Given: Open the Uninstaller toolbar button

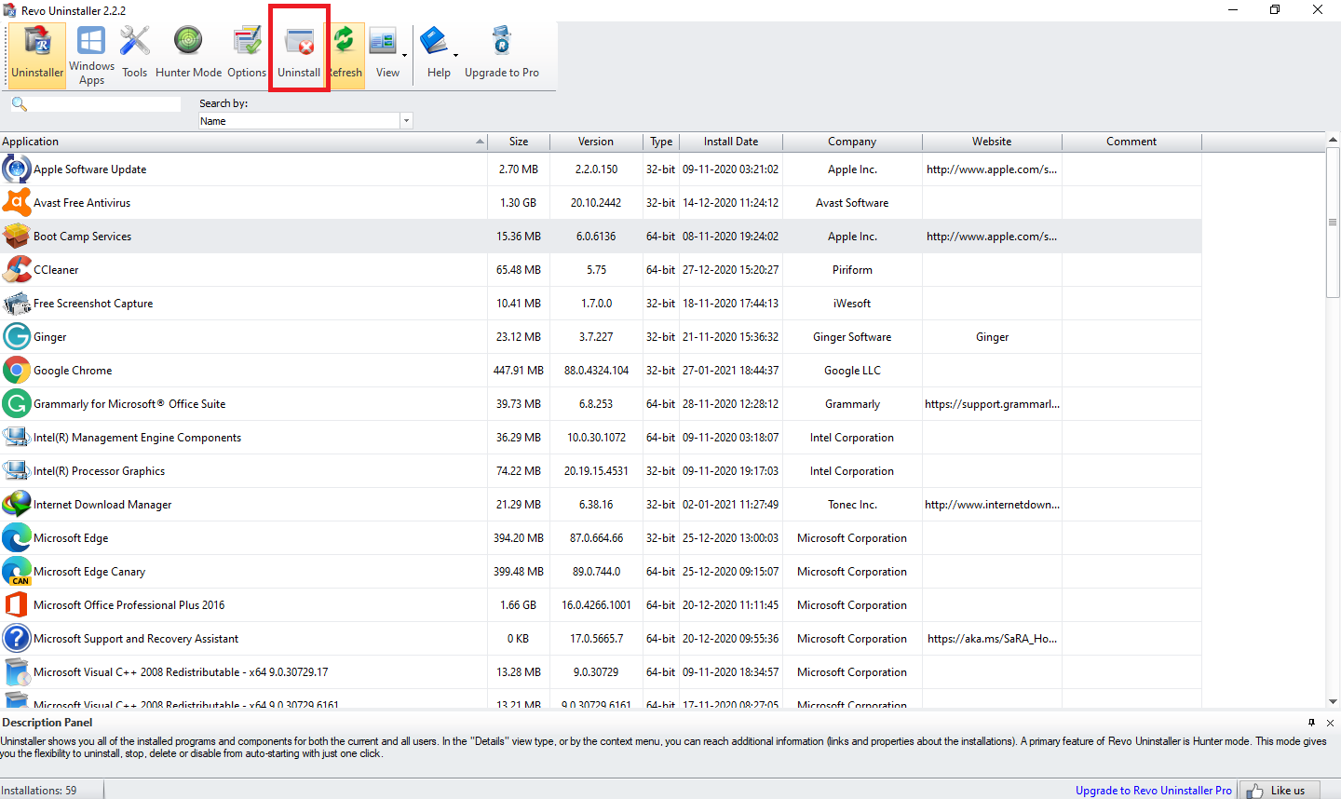Looking at the screenshot, I should [x=37, y=55].
